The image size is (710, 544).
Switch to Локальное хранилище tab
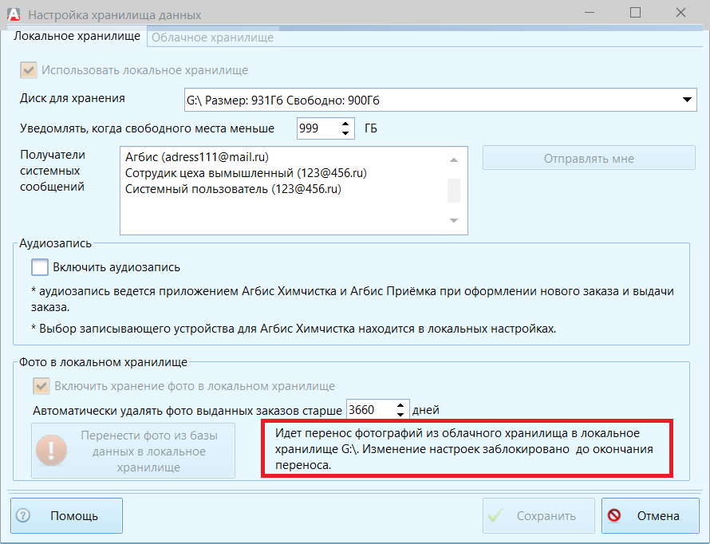click(77, 36)
